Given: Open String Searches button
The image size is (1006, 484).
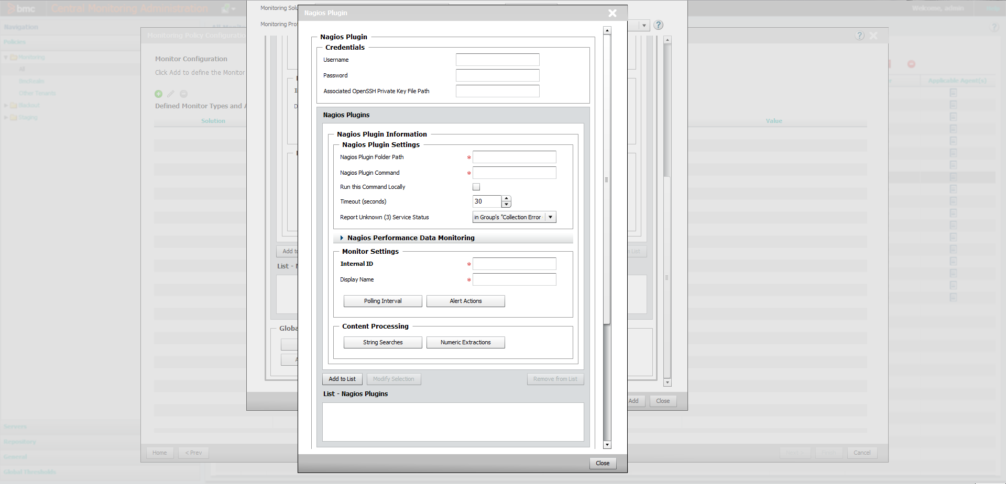Looking at the screenshot, I should (x=382, y=342).
